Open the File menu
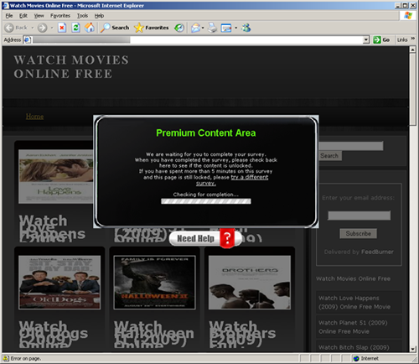Viewport: 419px width, 364px height. pyautogui.click(x=9, y=16)
